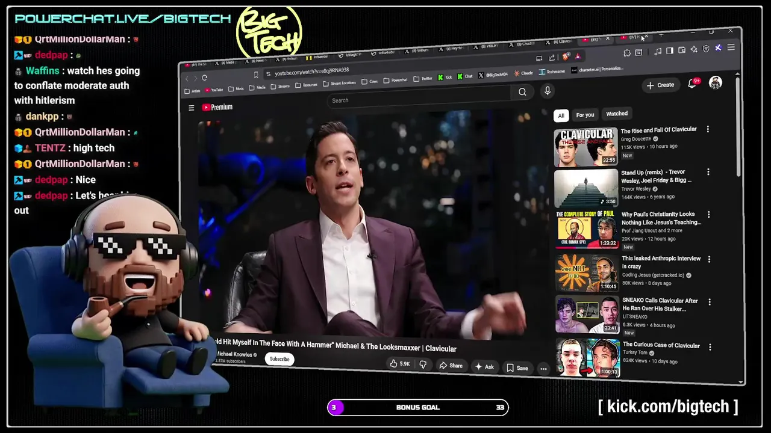Viewport: 771px width, 433px height.
Task: Open the Chat bookmark
Action: coord(464,76)
